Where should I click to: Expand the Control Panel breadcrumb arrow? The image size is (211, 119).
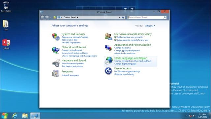(77, 18)
